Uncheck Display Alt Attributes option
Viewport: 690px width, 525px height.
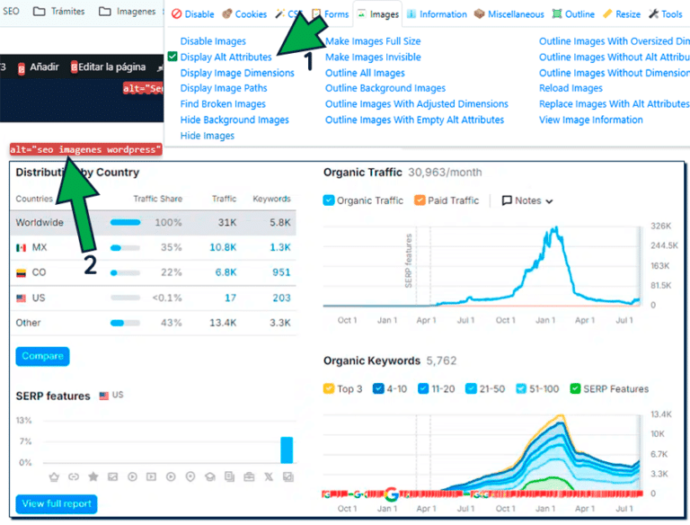tap(172, 57)
